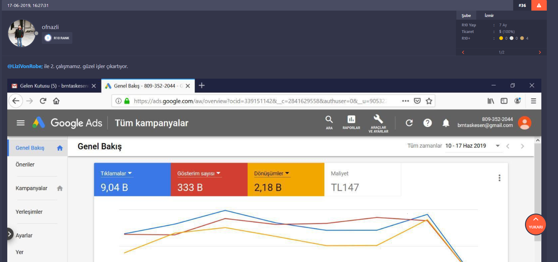This screenshot has height=262, width=558.
Task: Go to the next date range
Action: [x=522, y=146]
